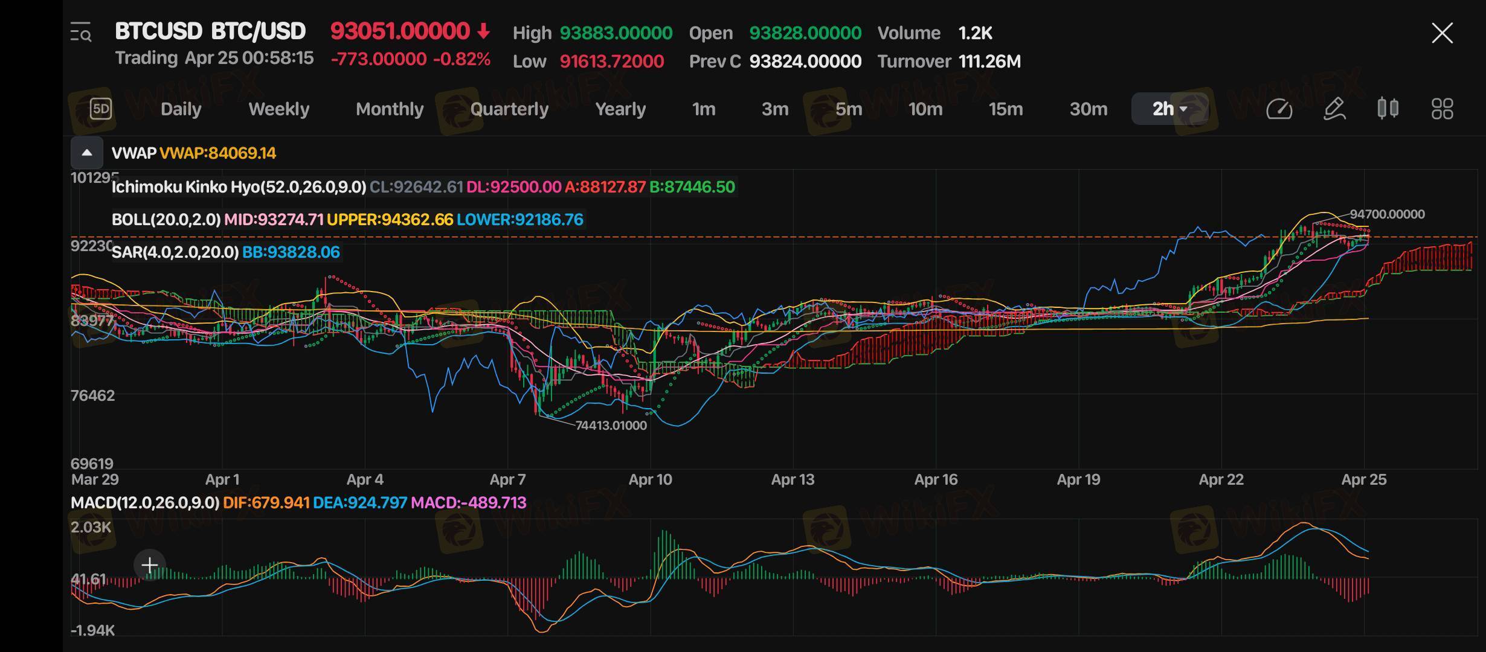Screen dimensions: 1486x652
Task: Click the Ichimoku Kinko Hyo indicator label
Action: [x=239, y=187]
